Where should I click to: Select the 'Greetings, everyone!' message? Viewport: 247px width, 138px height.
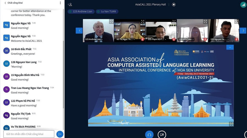[x=23, y=54]
